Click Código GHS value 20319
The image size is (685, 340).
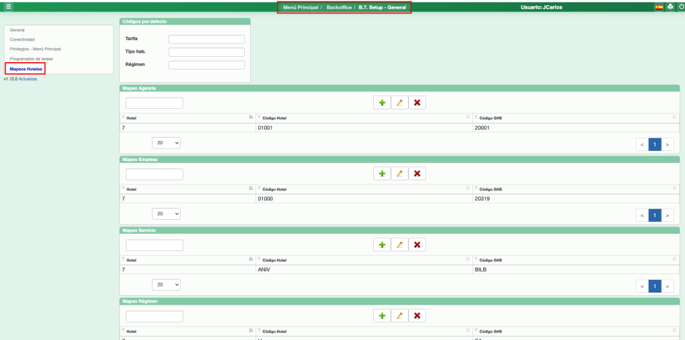point(482,199)
